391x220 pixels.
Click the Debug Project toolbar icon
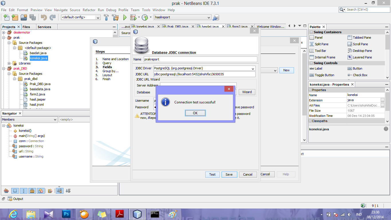[133, 17]
